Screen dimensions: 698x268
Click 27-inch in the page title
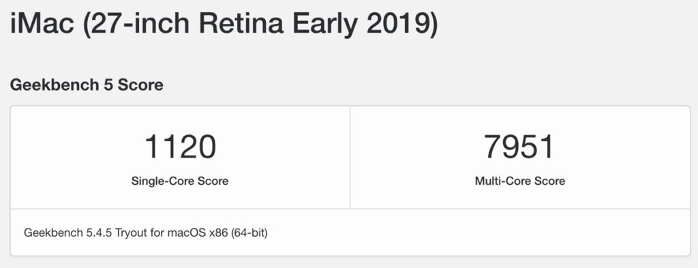coord(140,24)
